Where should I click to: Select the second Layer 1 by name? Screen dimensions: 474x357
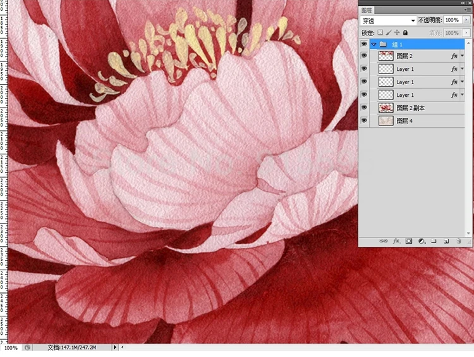tap(405, 82)
